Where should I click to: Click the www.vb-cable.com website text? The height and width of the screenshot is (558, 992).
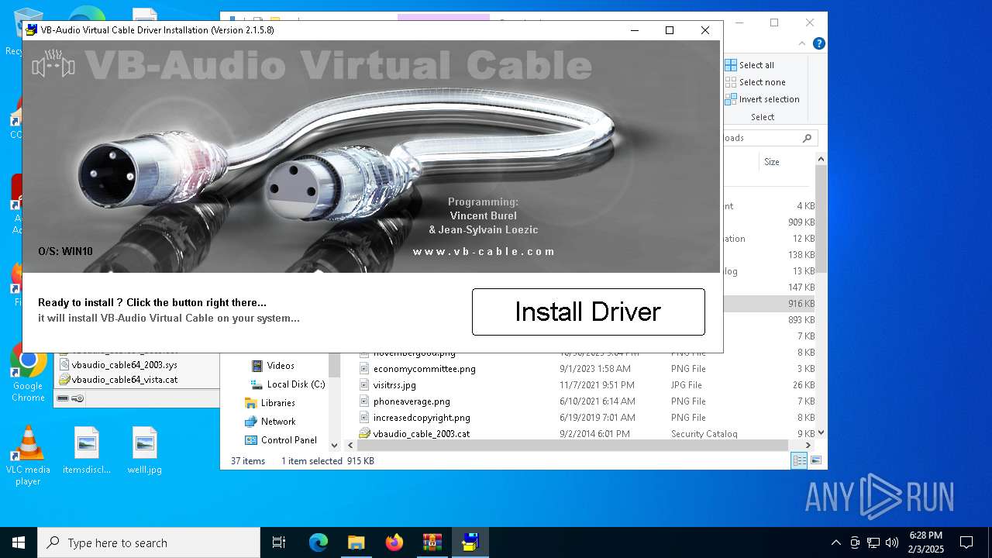point(484,251)
